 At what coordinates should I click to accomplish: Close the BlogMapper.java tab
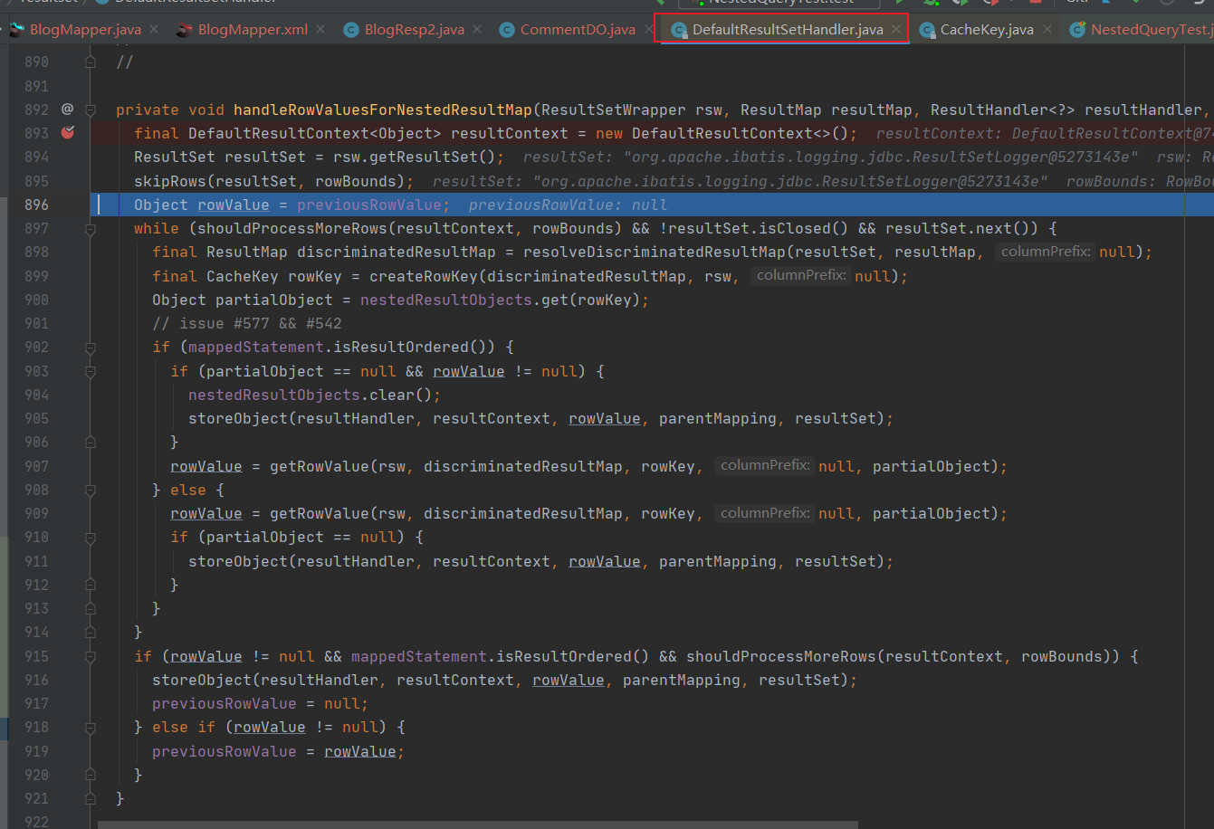(x=154, y=30)
